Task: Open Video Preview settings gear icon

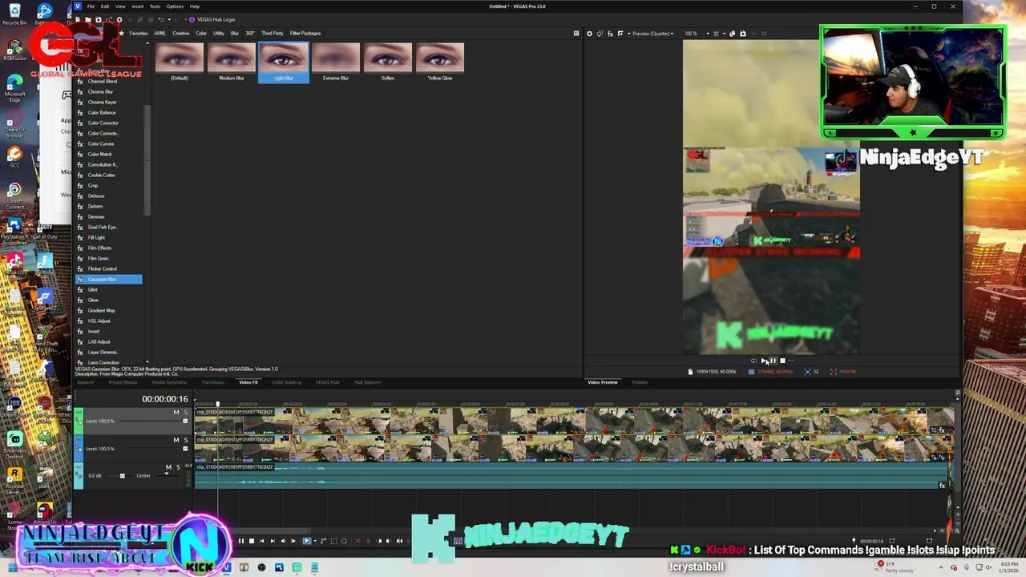Action: coord(589,34)
